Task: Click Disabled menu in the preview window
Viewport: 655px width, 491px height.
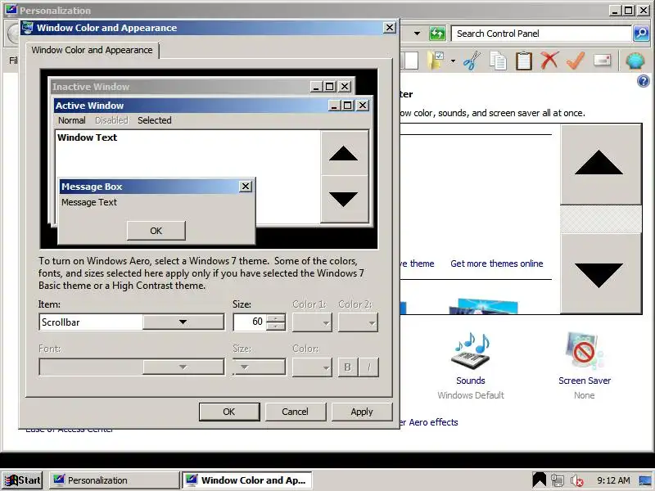Action: point(111,120)
